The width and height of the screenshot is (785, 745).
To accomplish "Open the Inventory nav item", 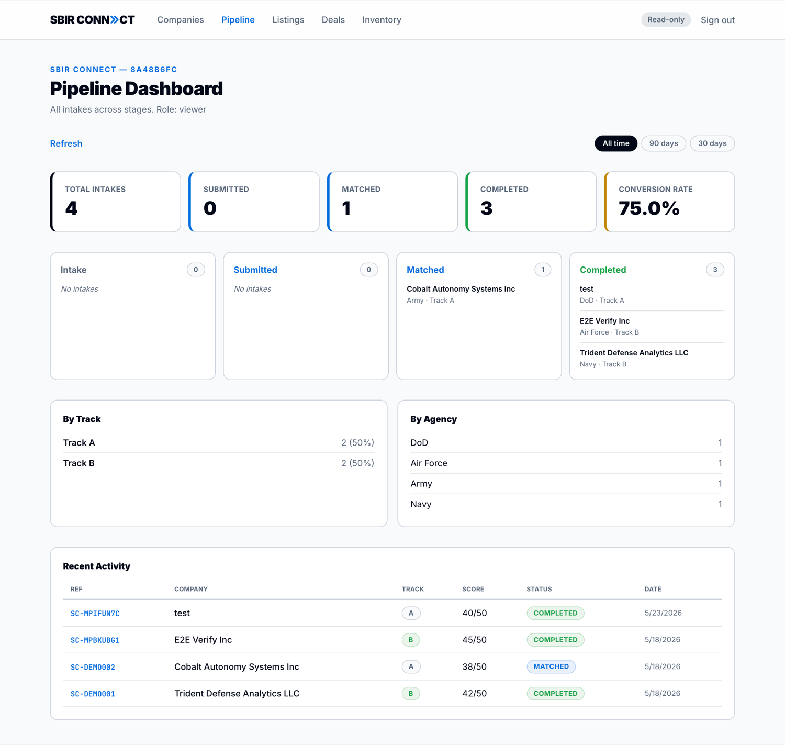I will coord(382,20).
